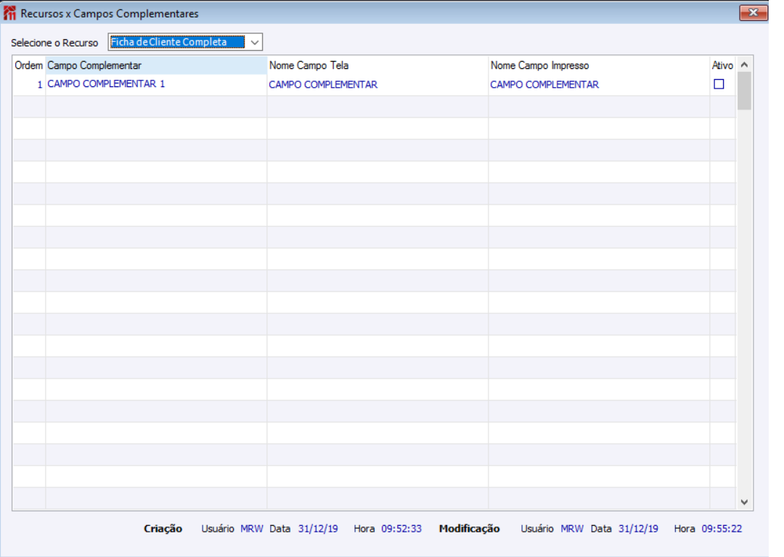784x557 pixels.
Task: Click the Campo Complementar column header
Action: [x=156, y=65]
